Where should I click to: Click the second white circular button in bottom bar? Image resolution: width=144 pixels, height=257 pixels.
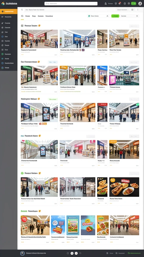pyautogui.click(x=76, y=253)
